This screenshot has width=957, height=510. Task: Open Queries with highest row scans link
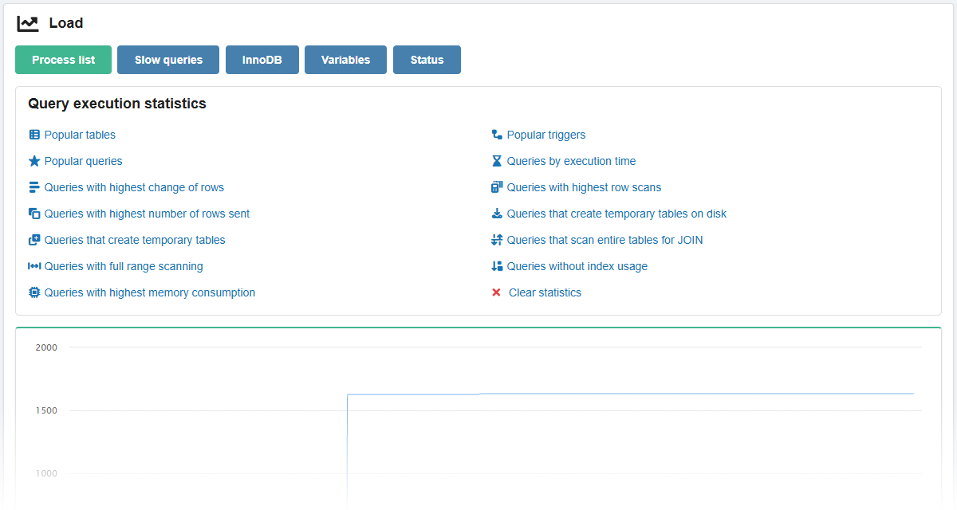pos(584,187)
